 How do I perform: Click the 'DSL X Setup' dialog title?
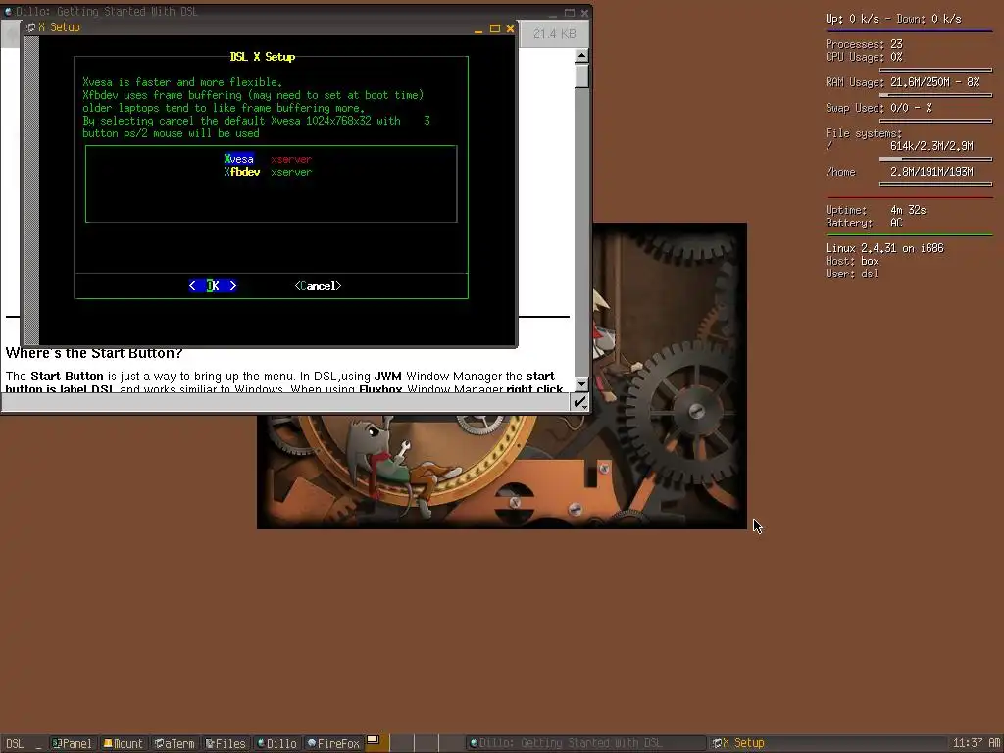tap(263, 57)
